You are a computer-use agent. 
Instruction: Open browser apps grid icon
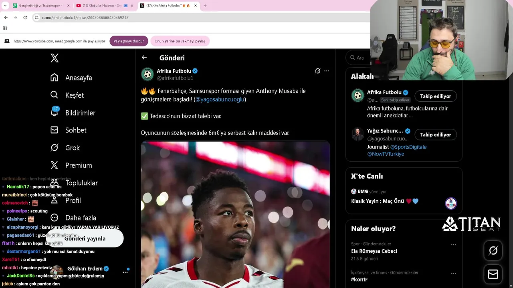point(5,28)
